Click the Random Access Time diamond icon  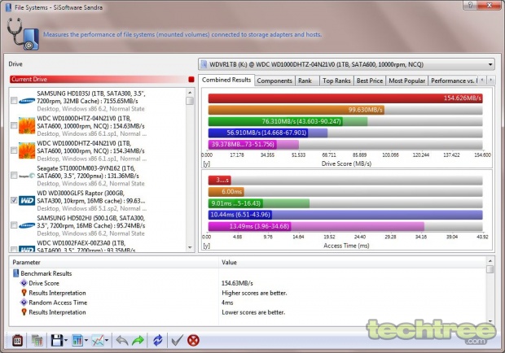pos(24,303)
